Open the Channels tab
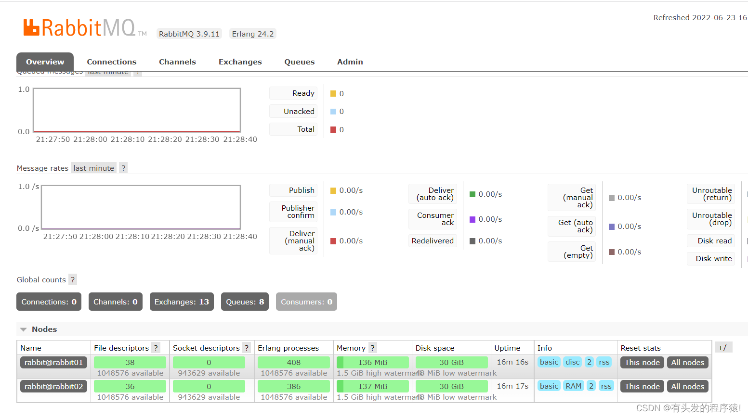 (177, 62)
